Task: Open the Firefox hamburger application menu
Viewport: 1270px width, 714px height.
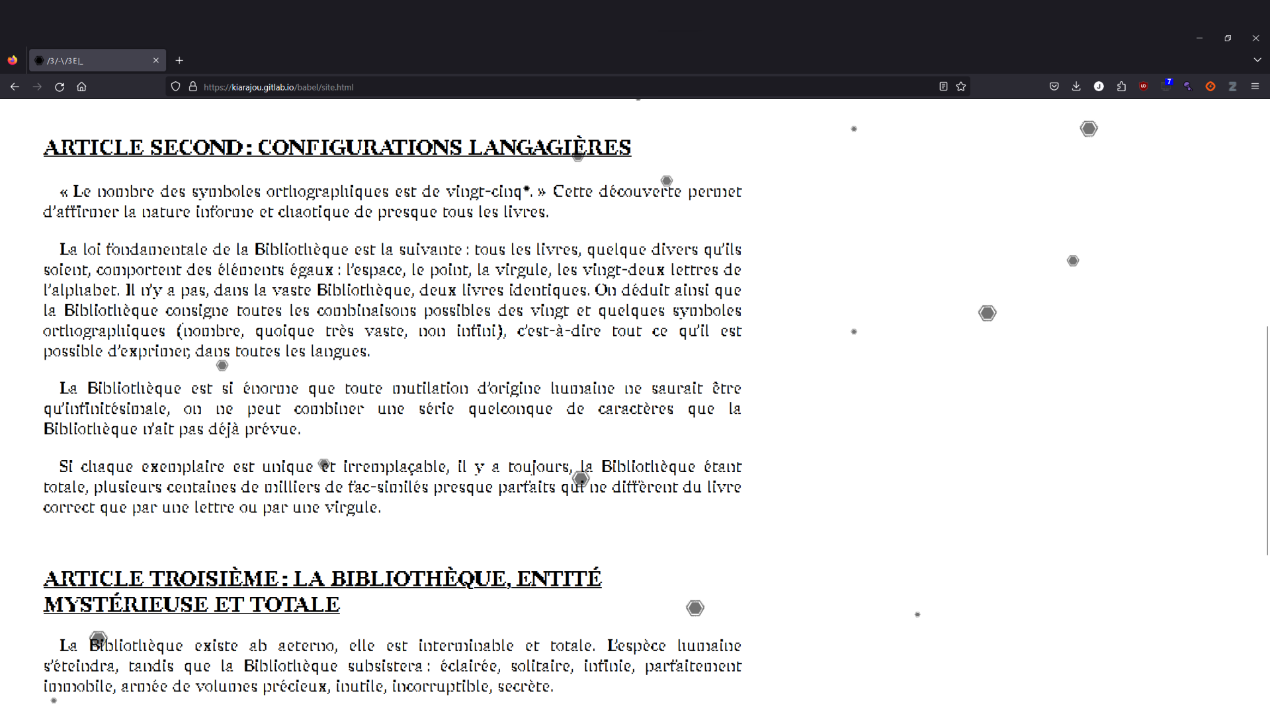Action: click(1255, 87)
